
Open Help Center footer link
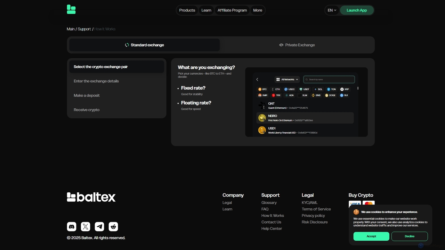coord(272,228)
